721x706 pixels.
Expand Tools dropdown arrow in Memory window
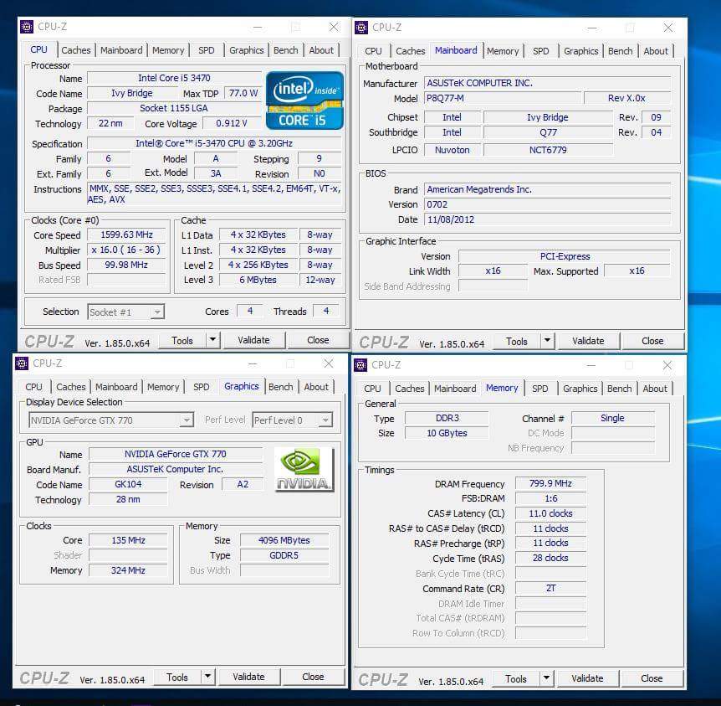pos(546,678)
